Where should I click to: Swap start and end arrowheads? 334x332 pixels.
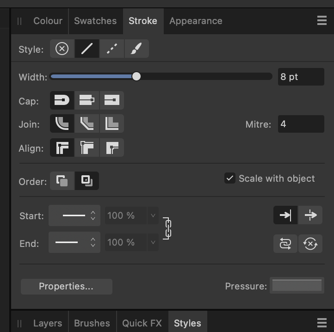tap(285, 244)
